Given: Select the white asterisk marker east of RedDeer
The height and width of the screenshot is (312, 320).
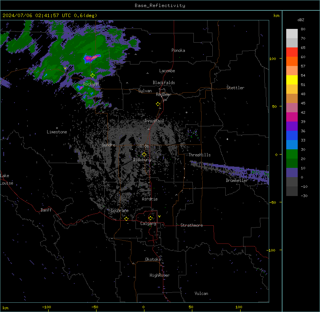Looking at the screenshot, I should tap(186, 112).
